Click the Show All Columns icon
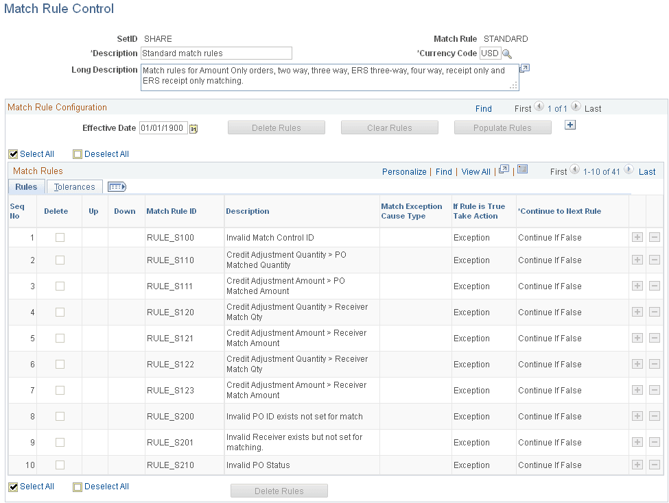Screen dimensions: 669x503 (117, 186)
